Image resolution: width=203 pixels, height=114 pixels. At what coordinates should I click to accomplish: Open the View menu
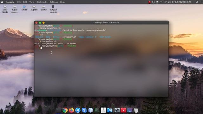[32, 2]
